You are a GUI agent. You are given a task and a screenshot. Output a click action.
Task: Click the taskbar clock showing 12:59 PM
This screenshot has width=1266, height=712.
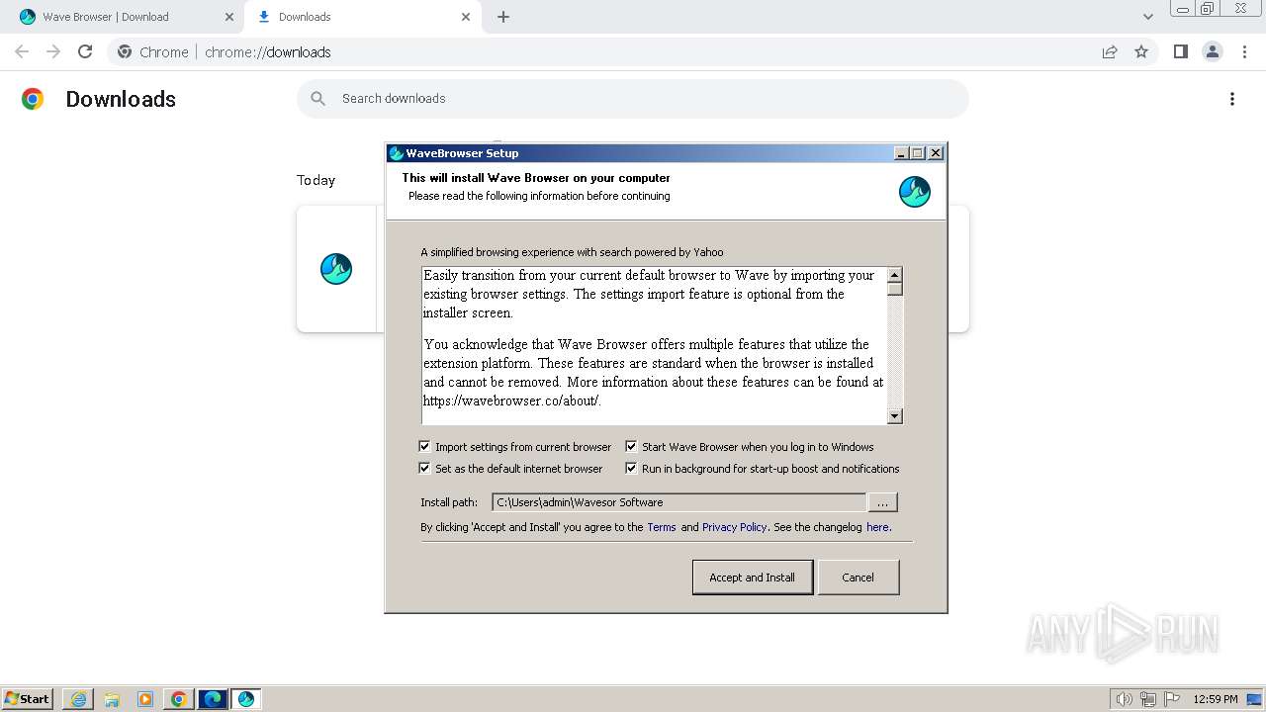click(1216, 699)
